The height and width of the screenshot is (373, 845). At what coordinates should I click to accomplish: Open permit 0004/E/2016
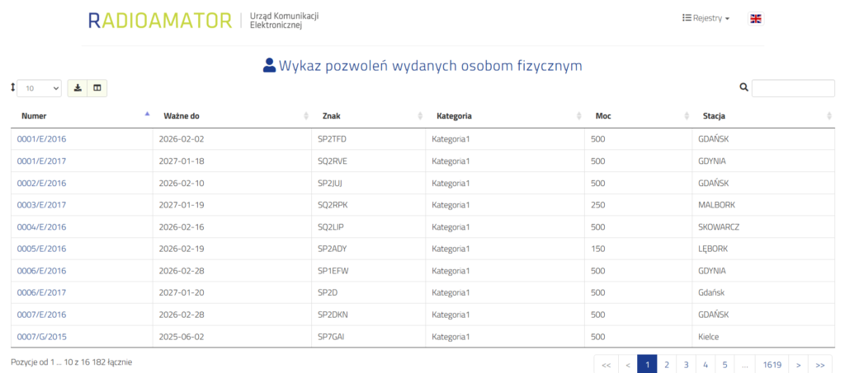coord(41,227)
